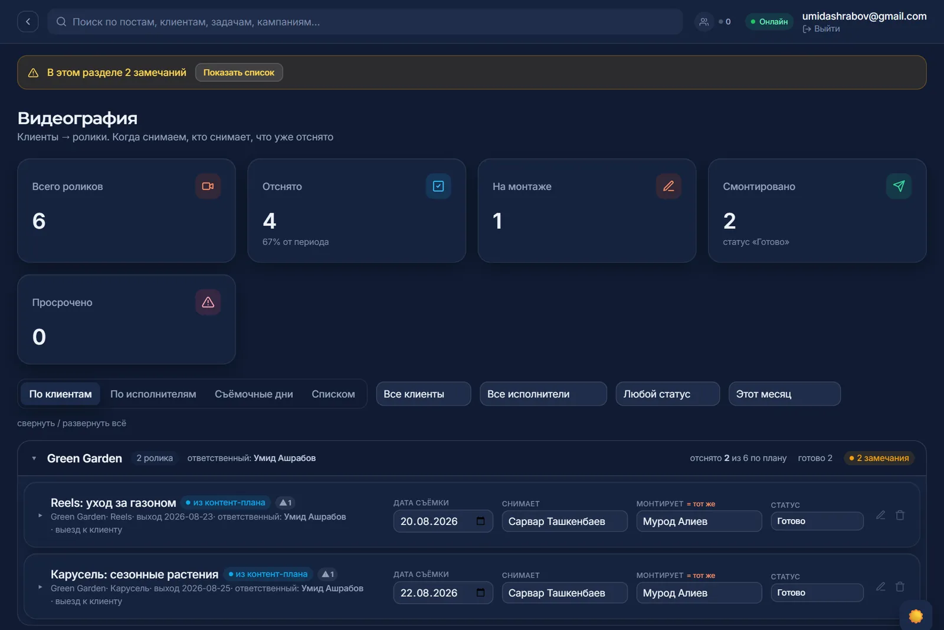
Task: Delete the Reels: уход за газоном row
Action: pos(900,515)
